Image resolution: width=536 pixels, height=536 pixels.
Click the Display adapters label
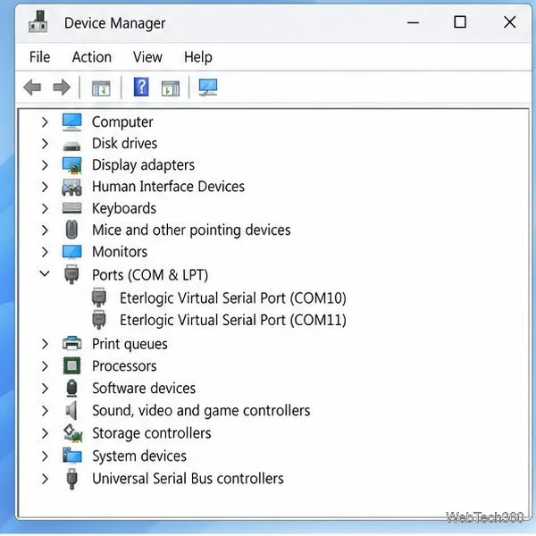click(x=143, y=165)
